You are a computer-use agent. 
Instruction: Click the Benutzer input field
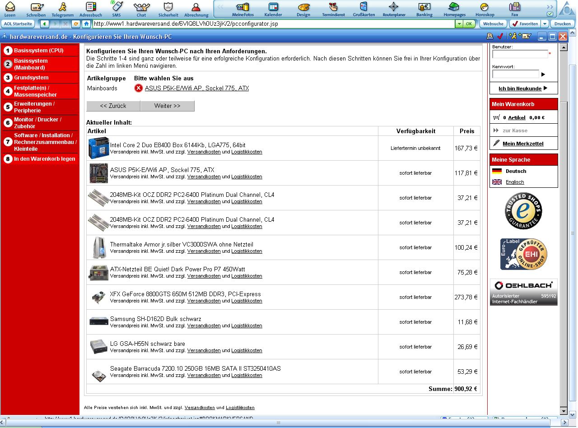520,54
